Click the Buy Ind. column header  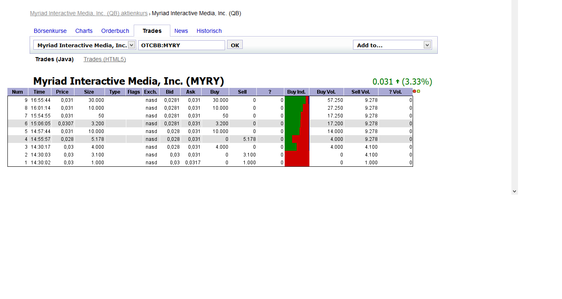tap(297, 92)
